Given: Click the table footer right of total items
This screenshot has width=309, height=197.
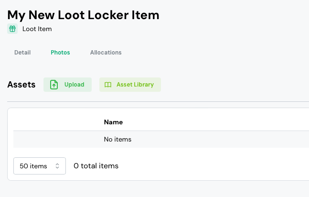Looking at the screenshot, I should 215,166.
